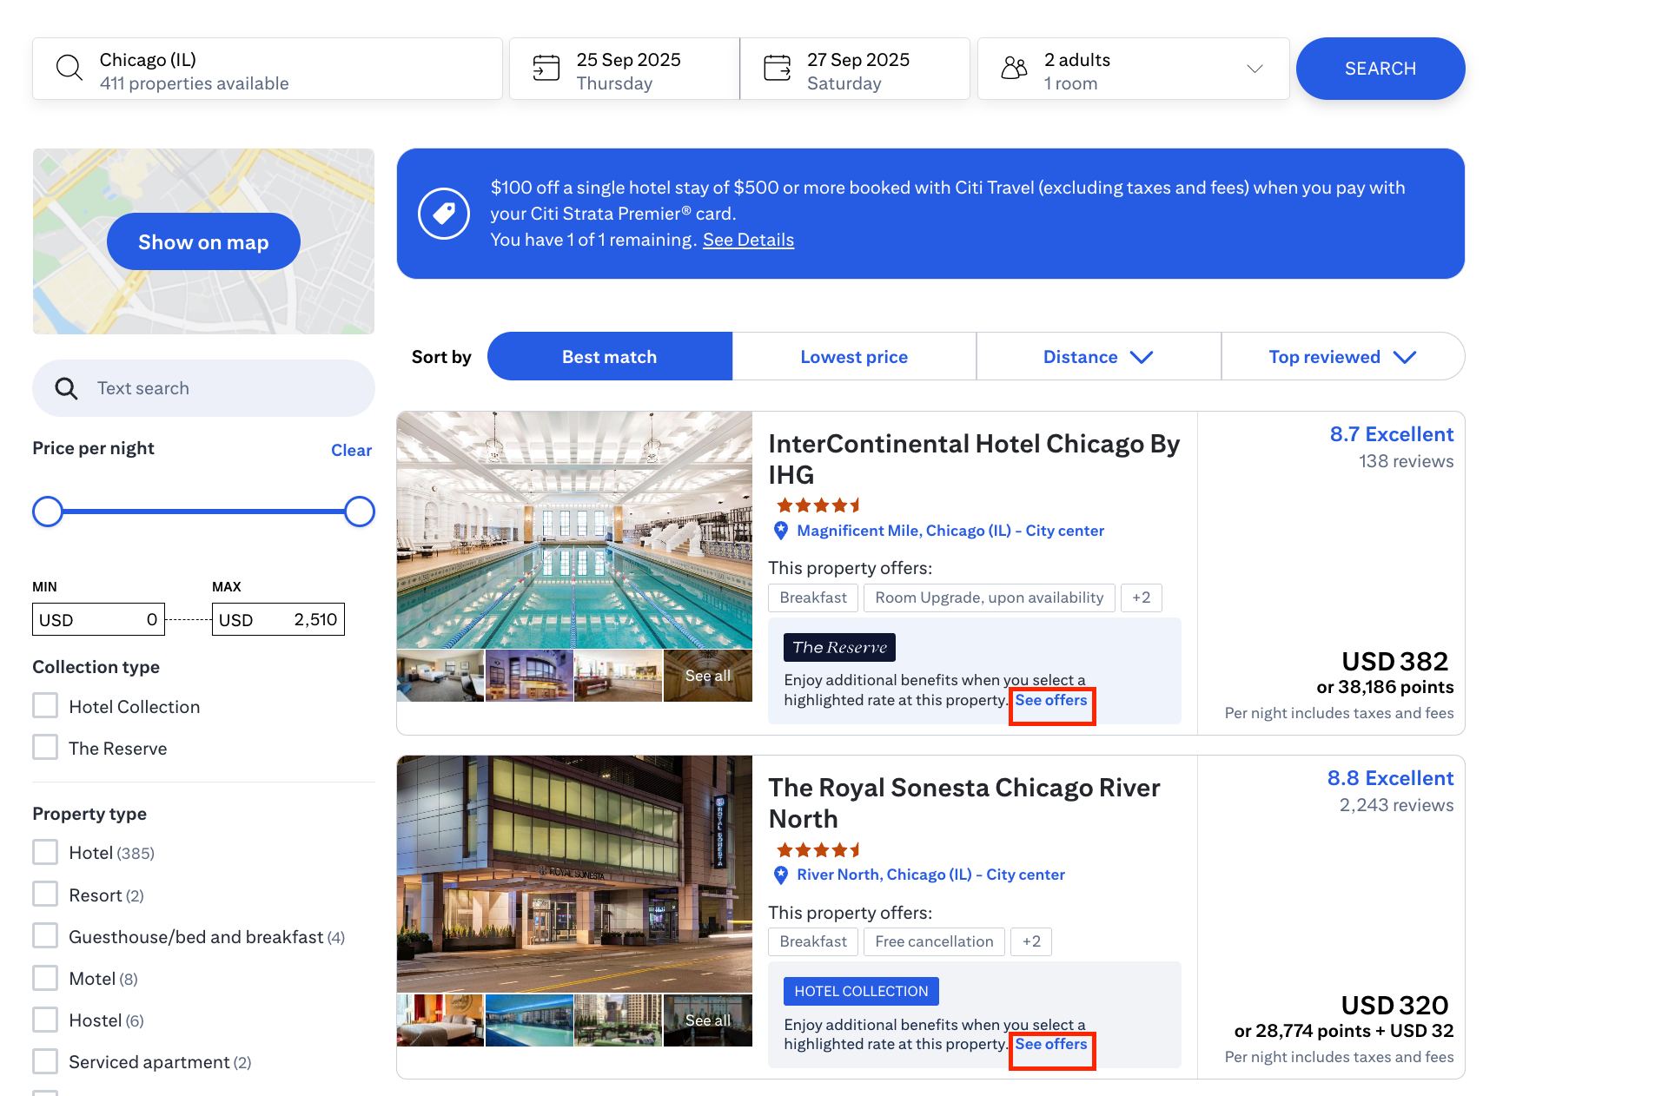This screenshot has height=1096, width=1675.
Task: Click Royal Sonesta location pin icon
Action: [x=781, y=875]
